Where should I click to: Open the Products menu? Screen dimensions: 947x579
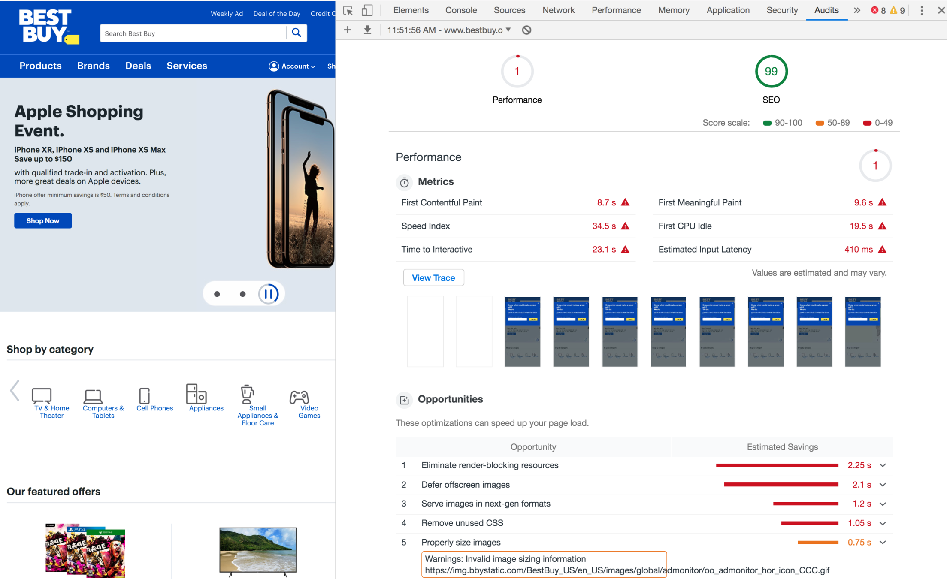pos(40,66)
